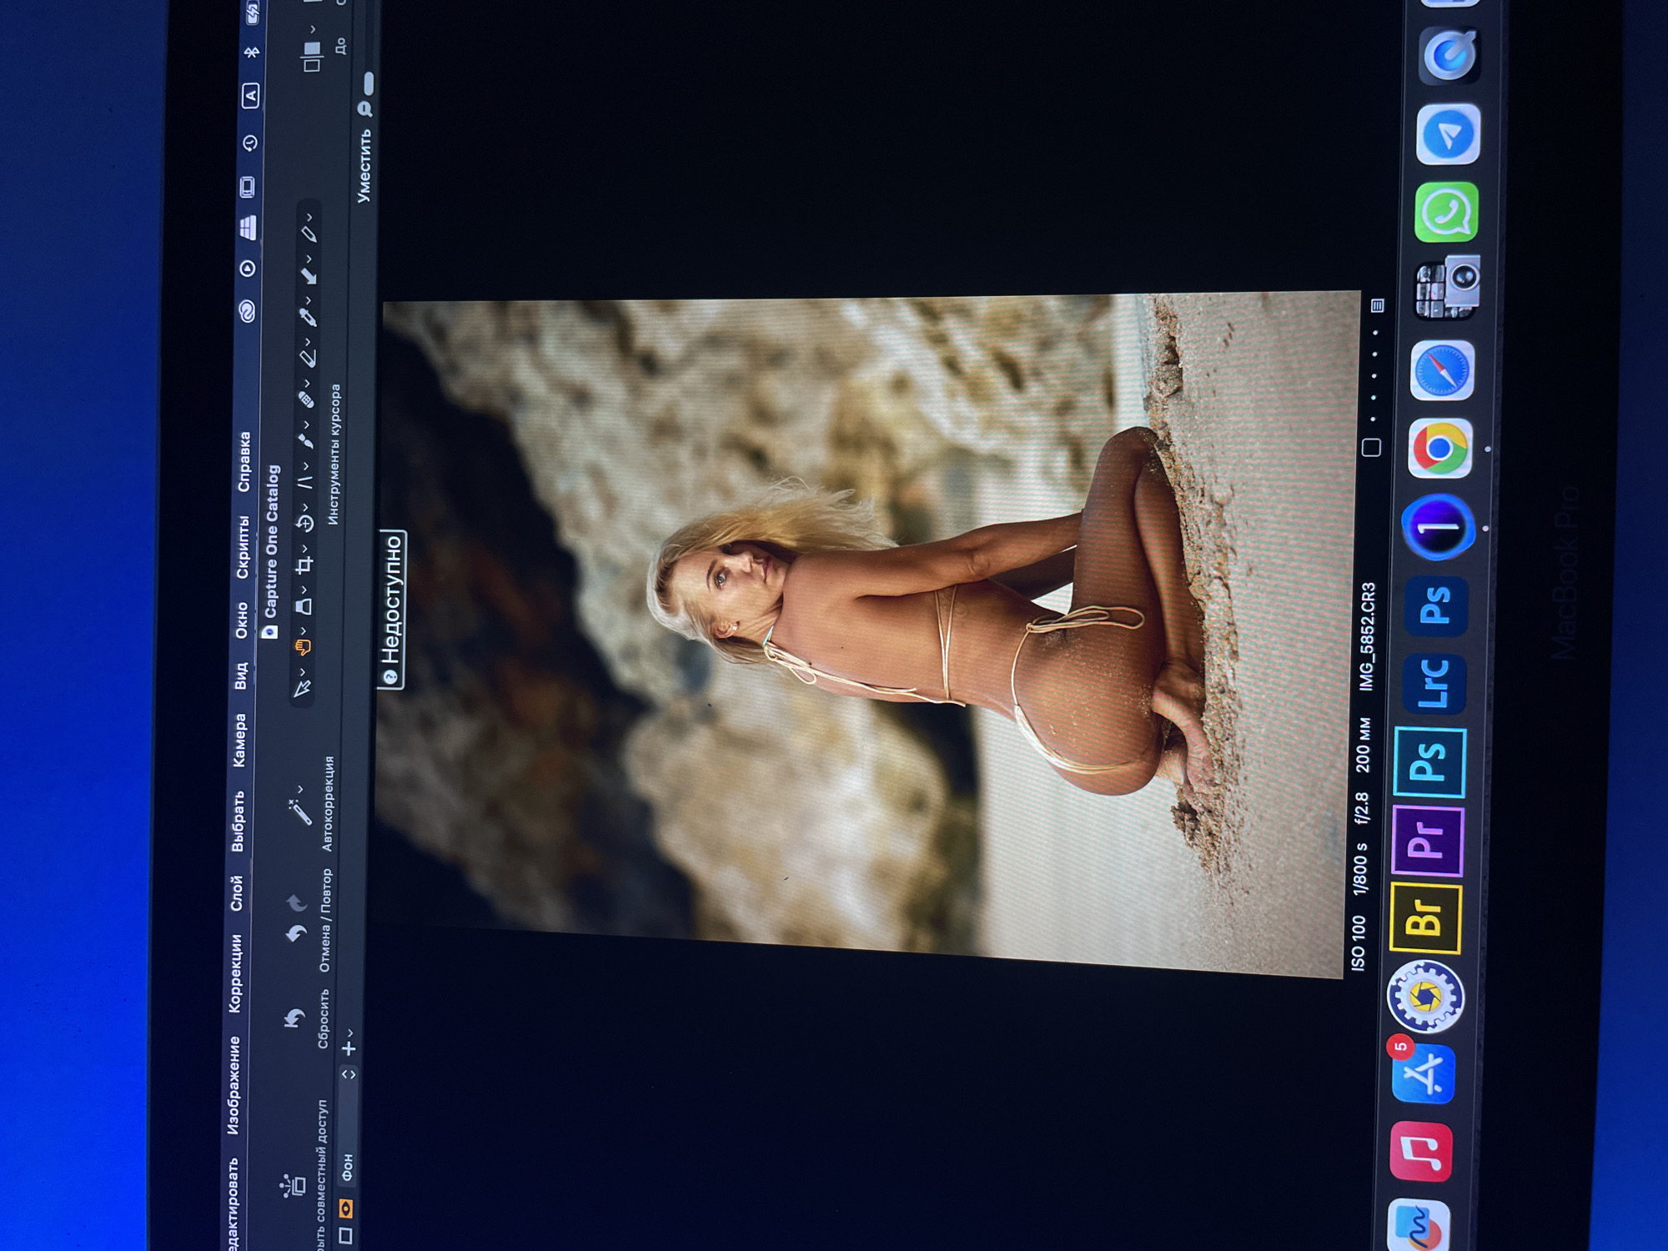Select the Annotations pencil tool

tap(310, 235)
